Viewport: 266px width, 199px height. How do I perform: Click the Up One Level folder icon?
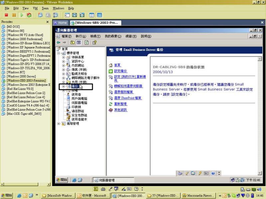pyautogui.click(x=72, y=42)
